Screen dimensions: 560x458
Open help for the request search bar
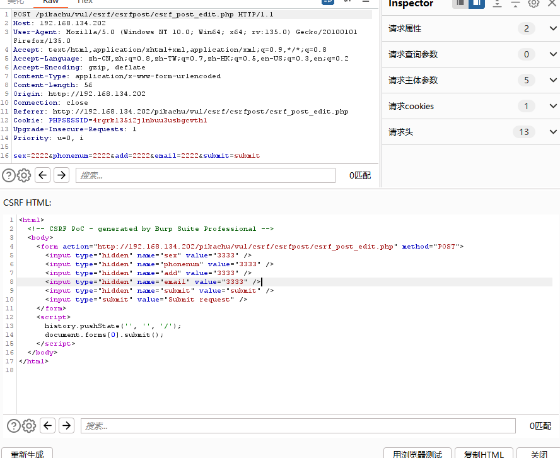[9, 175]
